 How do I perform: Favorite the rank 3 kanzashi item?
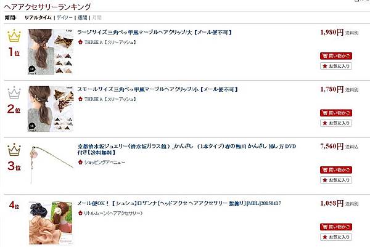tap(336, 180)
